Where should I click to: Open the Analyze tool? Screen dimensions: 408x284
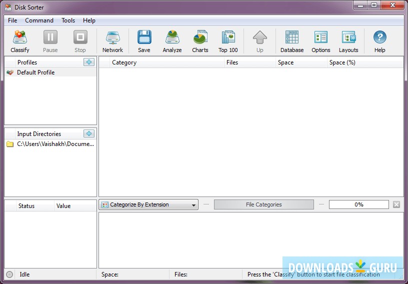[x=172, y=37]
